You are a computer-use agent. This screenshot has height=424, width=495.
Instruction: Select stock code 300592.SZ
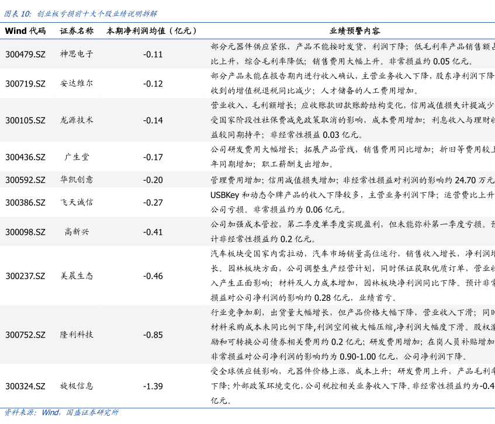pos(25,180)
